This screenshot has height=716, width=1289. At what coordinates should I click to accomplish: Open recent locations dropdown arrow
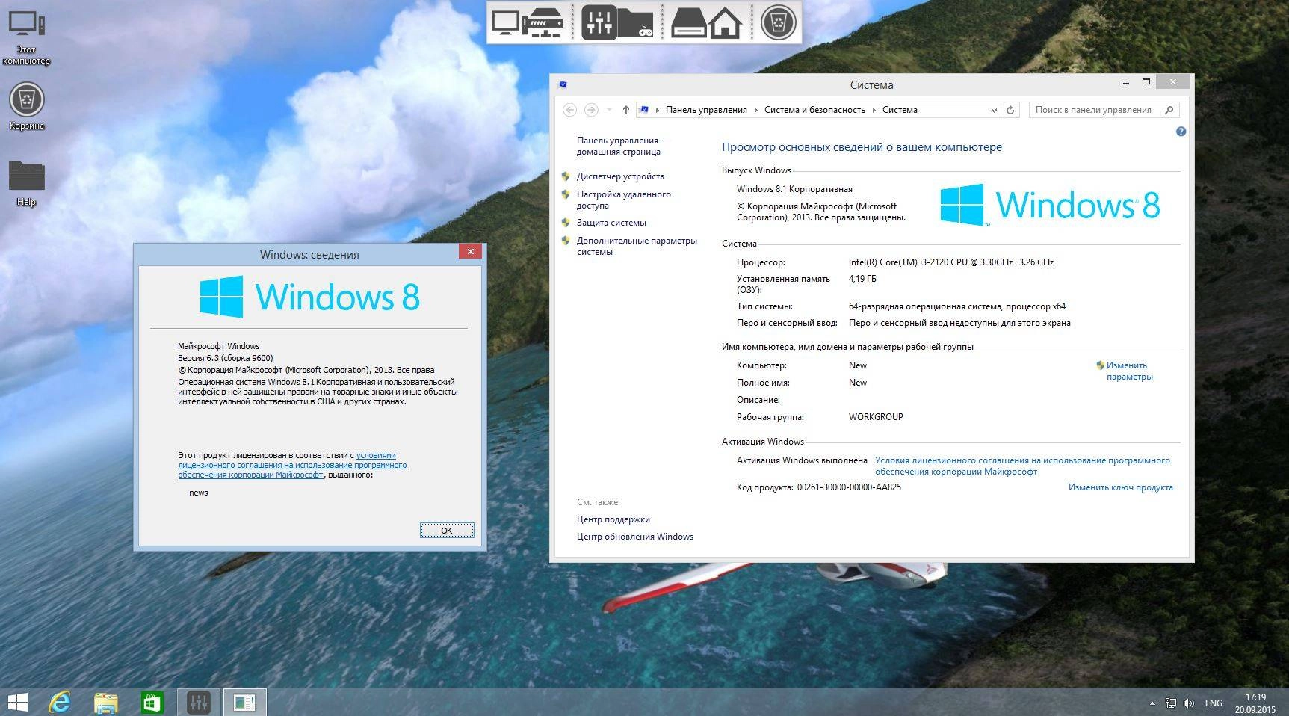[x=609, y=110]
